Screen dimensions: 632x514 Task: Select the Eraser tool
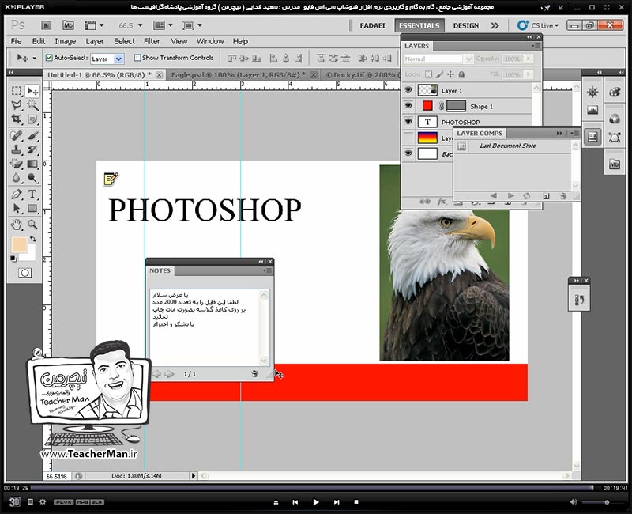(x=17, y=164)
